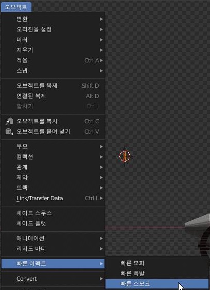The image size is (210, 290).
Task: Open the 변환 submenu
Action: pos(53,19)
